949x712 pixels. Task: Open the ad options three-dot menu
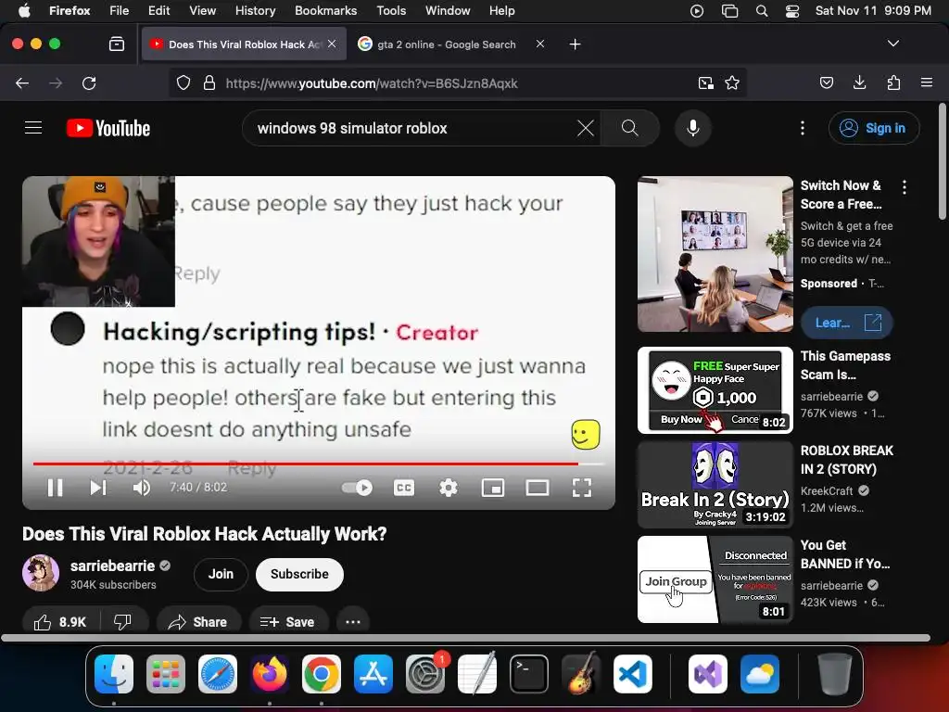pyautogui.click(x=905, y=187)
